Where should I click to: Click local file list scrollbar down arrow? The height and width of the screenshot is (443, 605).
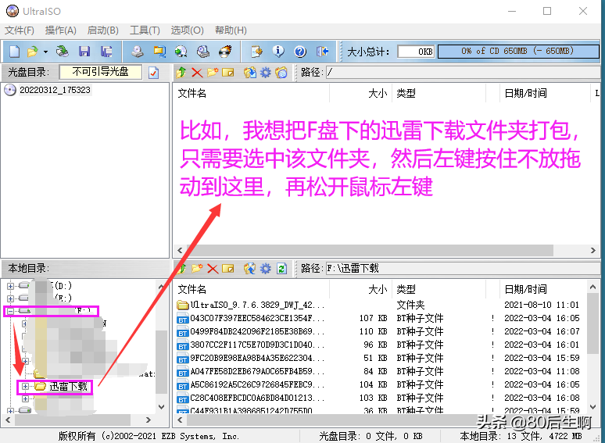pos(593,407)
